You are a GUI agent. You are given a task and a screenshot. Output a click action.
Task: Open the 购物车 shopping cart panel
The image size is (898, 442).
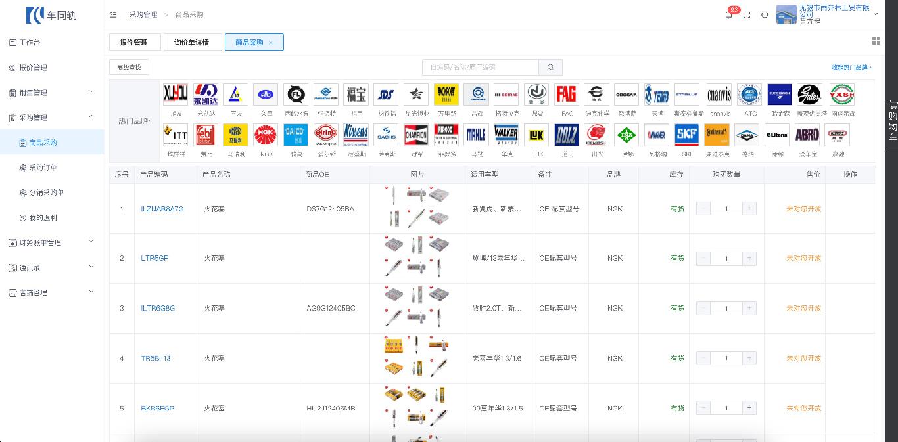tap(892, 121)
